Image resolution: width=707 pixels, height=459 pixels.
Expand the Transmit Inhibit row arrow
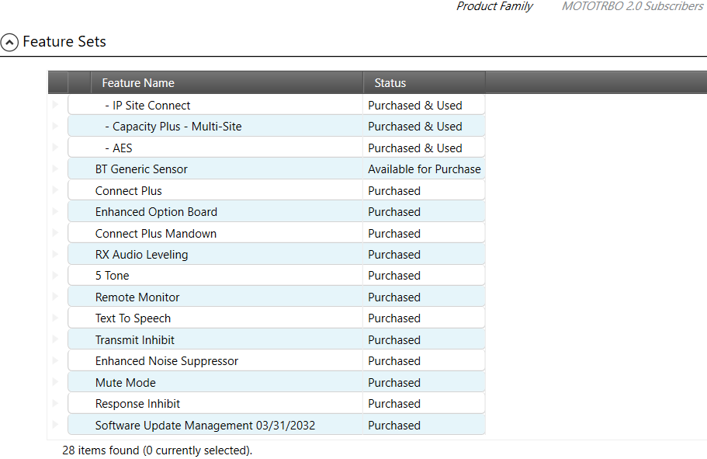[55, 339]
